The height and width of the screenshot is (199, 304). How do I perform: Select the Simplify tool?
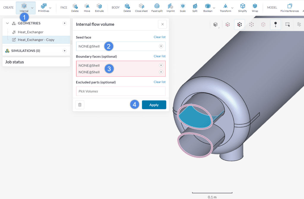click(242, 7)
